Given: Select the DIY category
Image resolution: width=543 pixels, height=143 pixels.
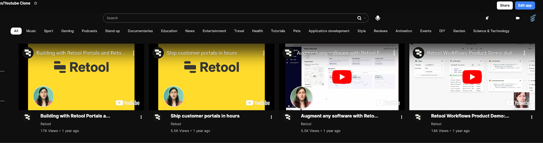Looking at the screenshot, I should click(x=442, y=31).
